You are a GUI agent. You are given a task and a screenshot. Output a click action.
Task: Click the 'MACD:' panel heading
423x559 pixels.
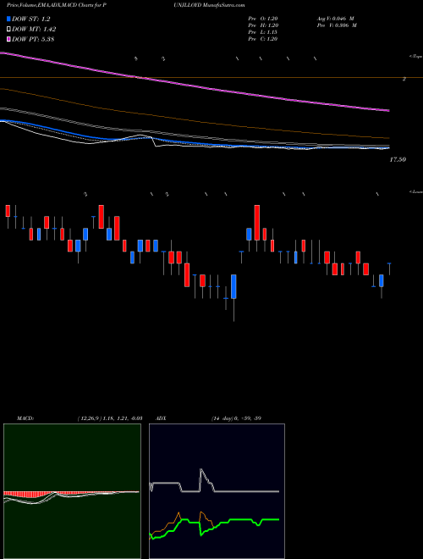coord(25,418)
